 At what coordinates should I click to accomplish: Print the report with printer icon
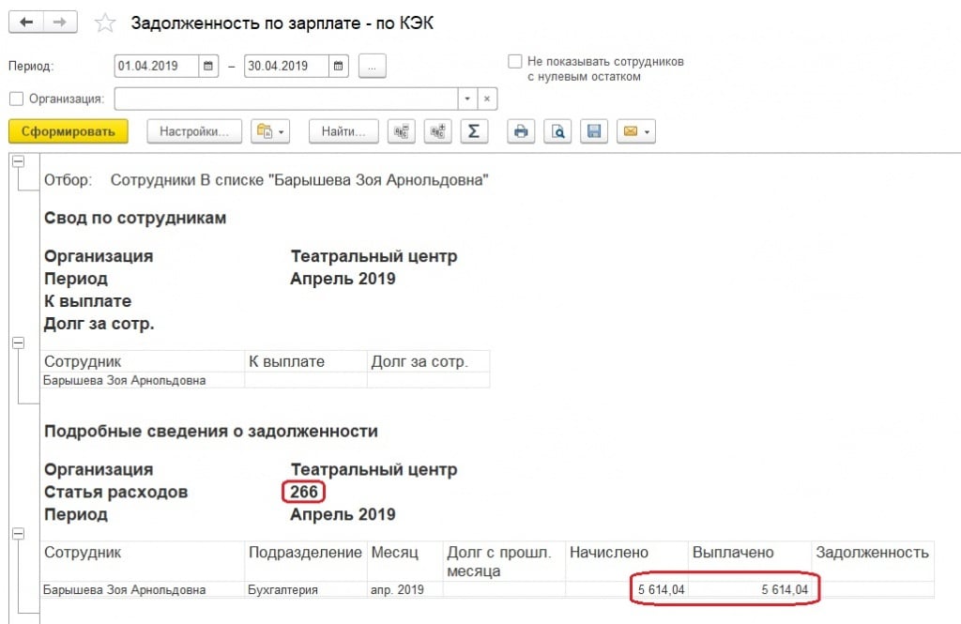521,131
